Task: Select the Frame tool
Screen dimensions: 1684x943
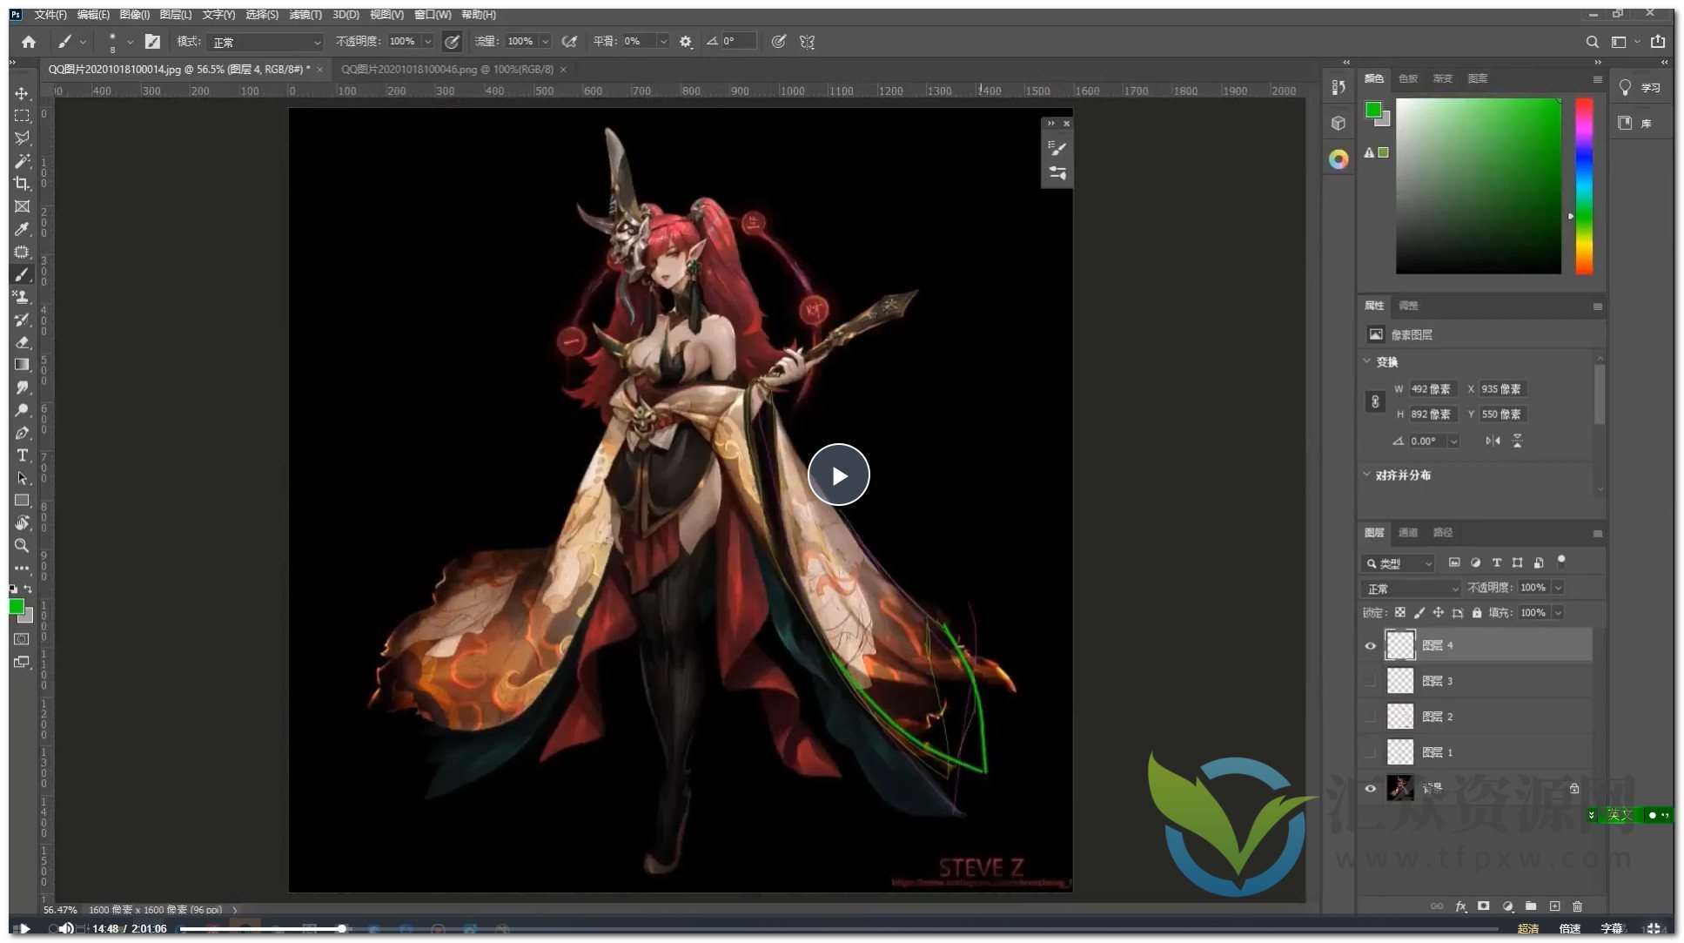Action: [22, 206]
